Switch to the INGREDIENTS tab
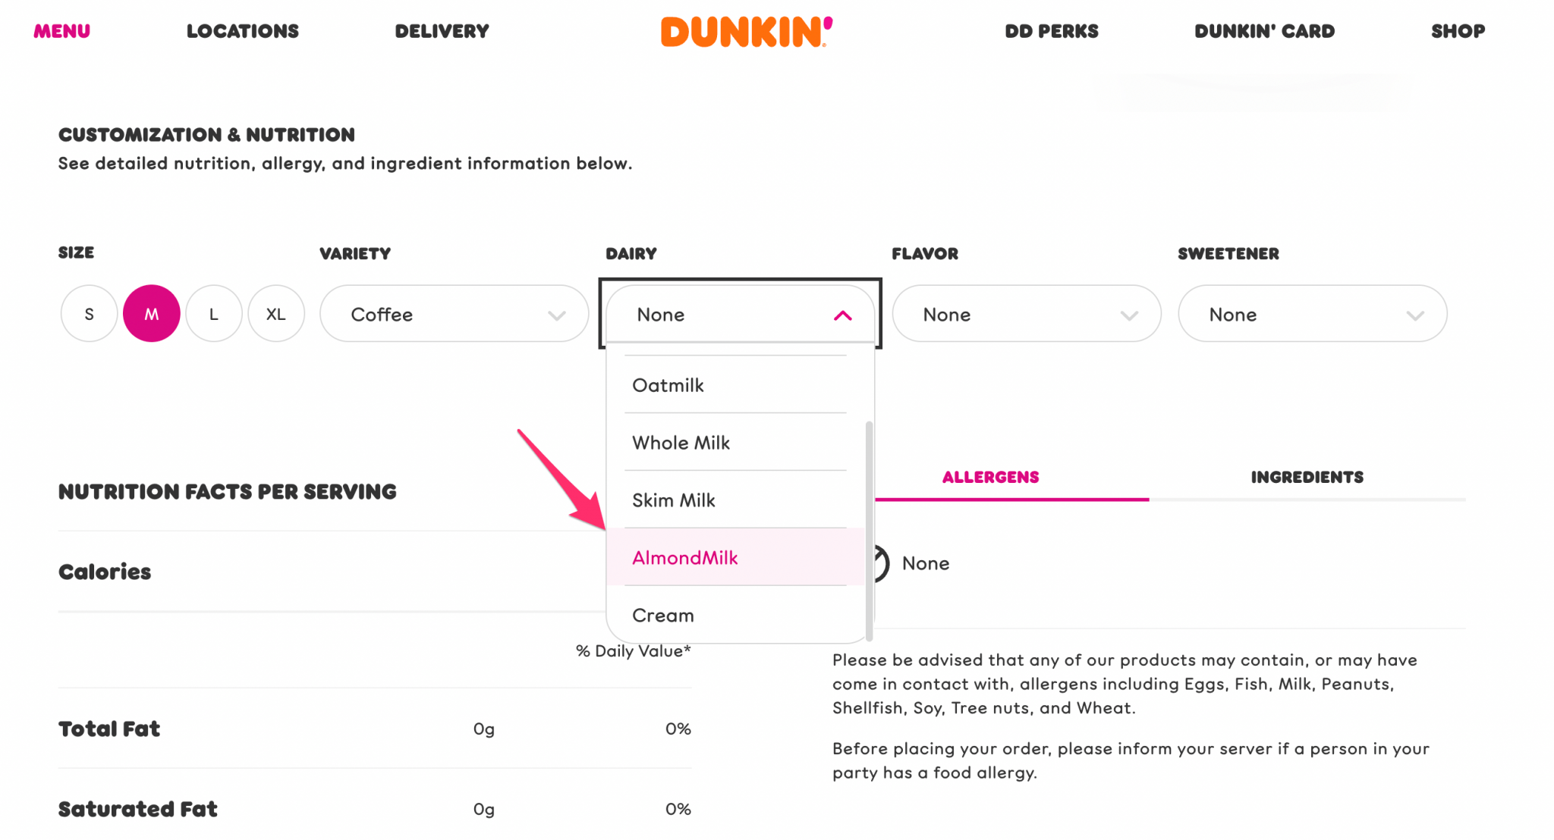Viewport: 1554px width, 840px height. point(1307,477)
